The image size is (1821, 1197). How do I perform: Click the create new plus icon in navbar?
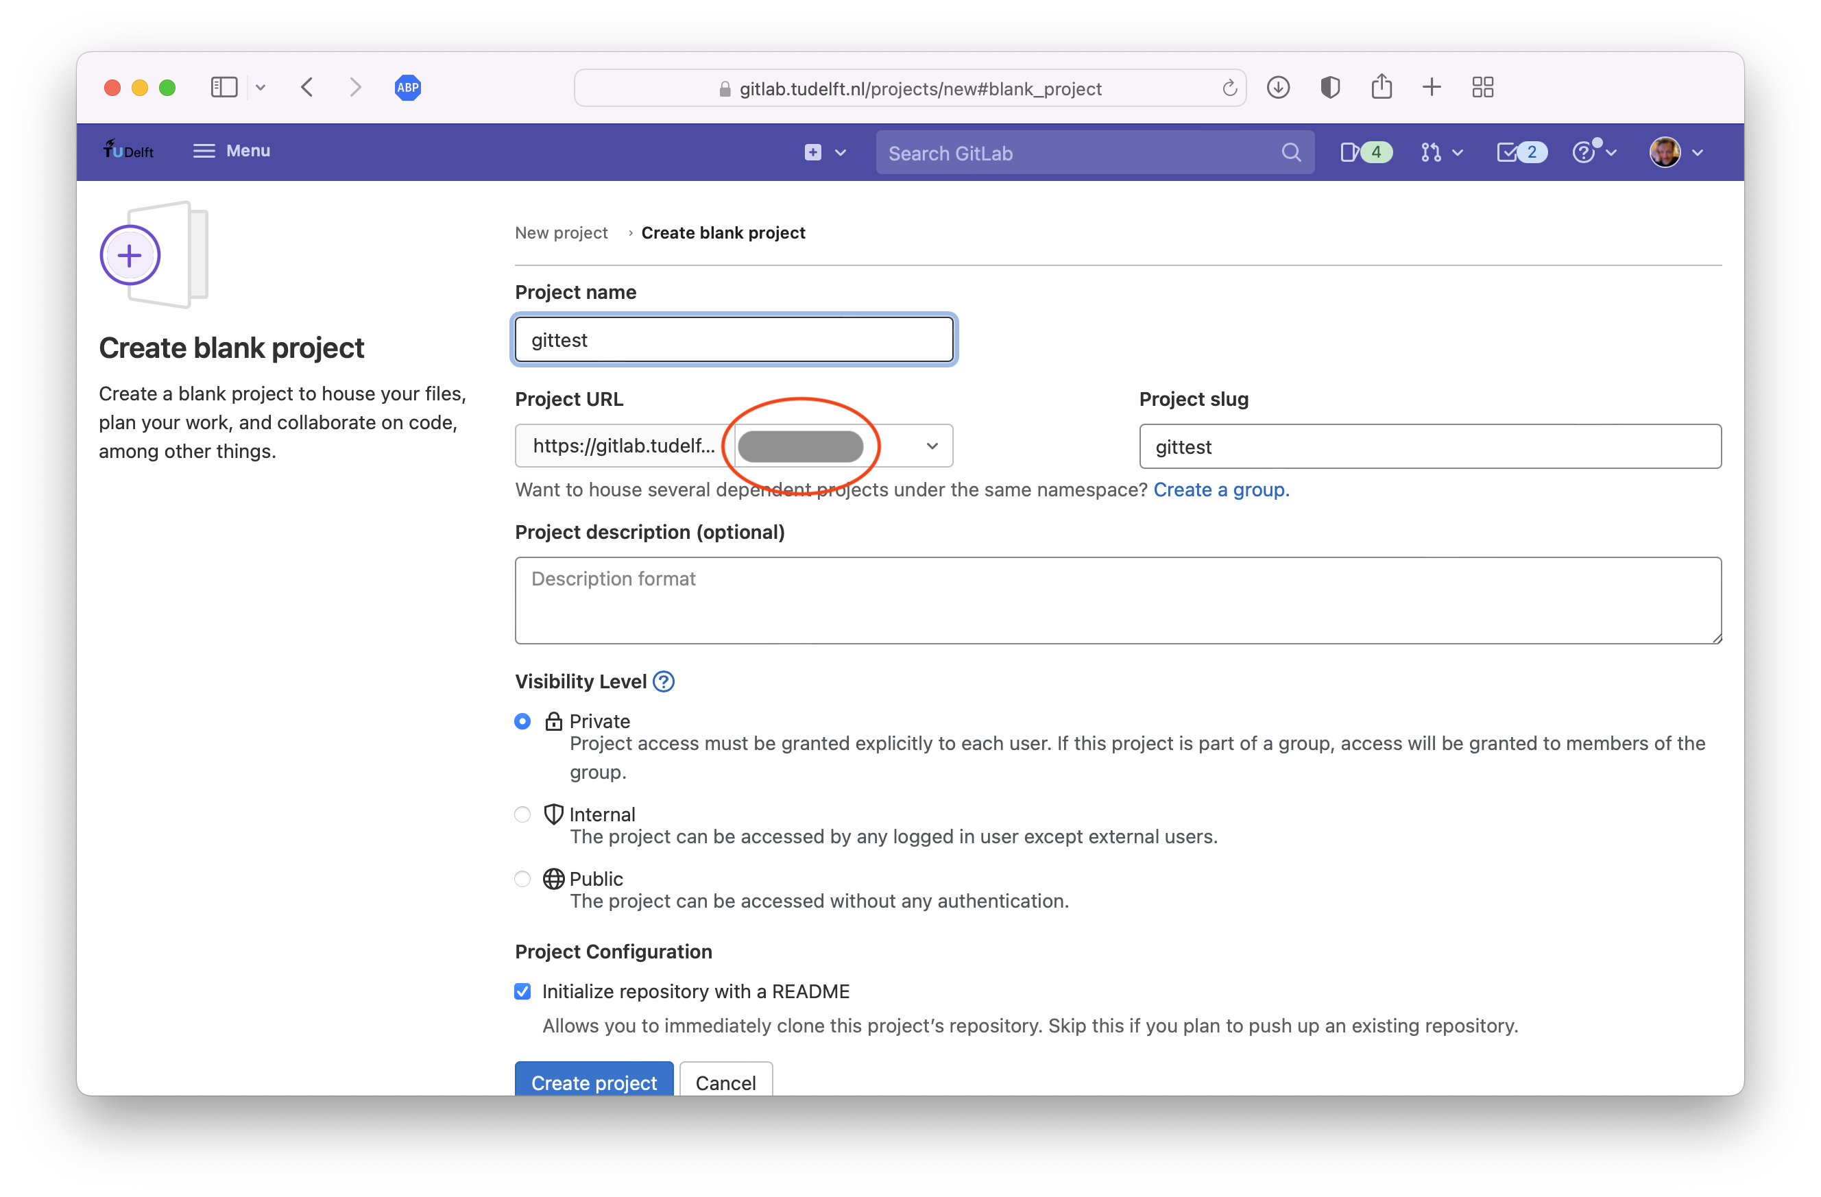coord(812,152)
